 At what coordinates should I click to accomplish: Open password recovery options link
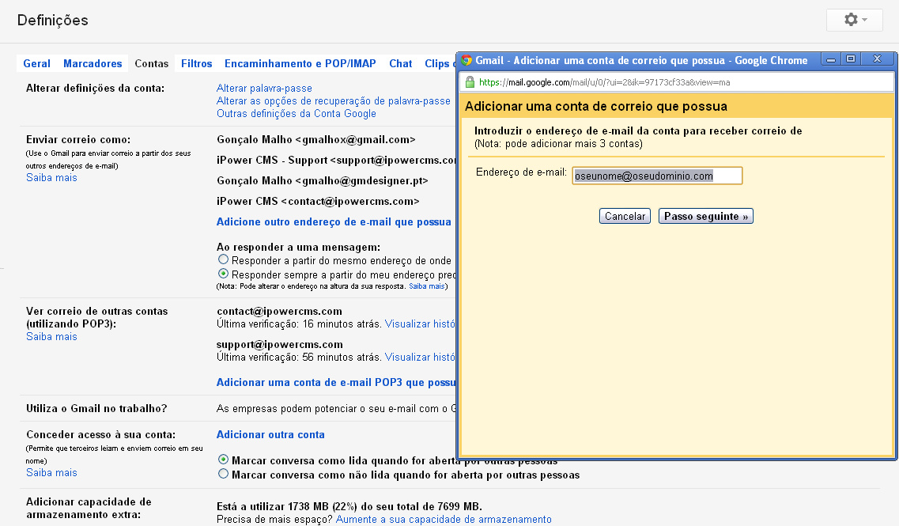[x=333, y=101]
